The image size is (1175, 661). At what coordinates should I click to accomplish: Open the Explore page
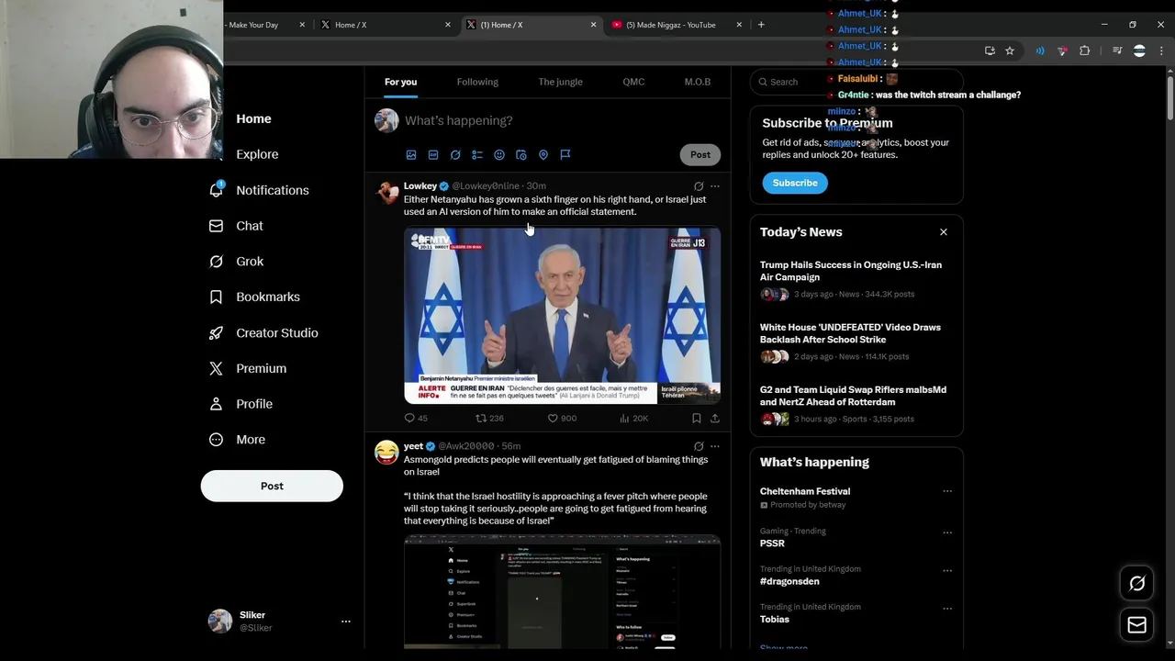[x=257, y=154]
